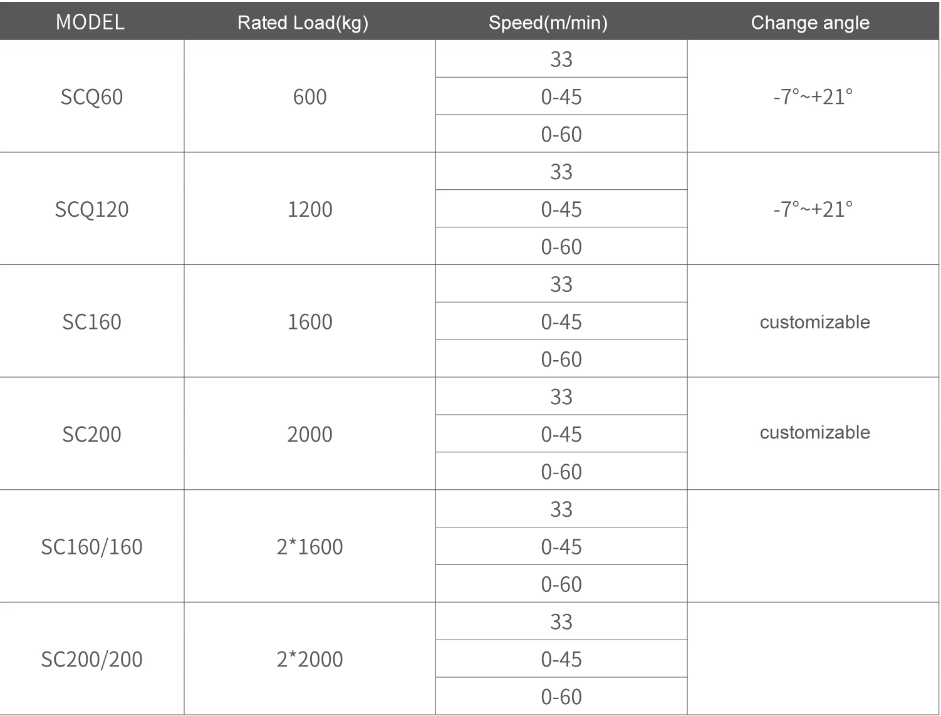941x716 pixels.
Task: Select the Change angle column header
Action: pos(809,23)
